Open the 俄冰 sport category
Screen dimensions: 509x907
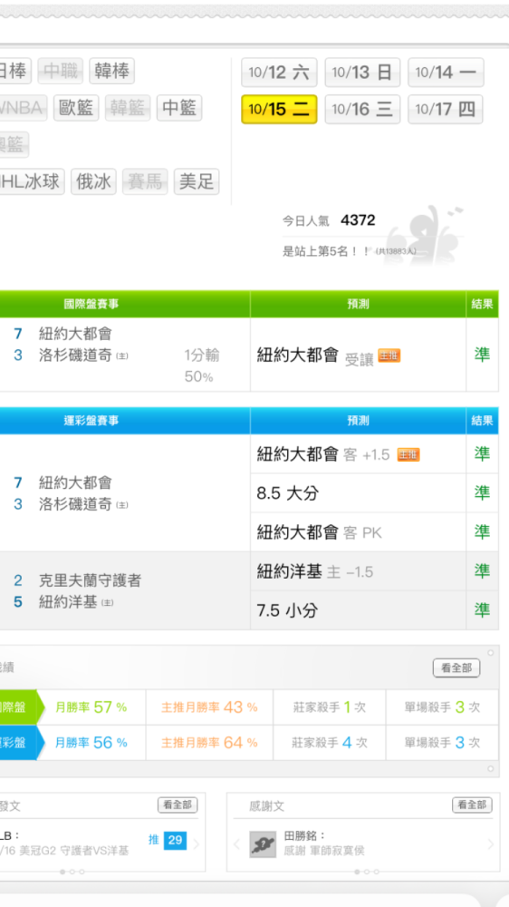click(x=93, y=181)
